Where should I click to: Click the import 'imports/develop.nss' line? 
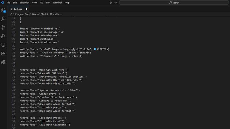pyautogui.click(x=39, y=36)
